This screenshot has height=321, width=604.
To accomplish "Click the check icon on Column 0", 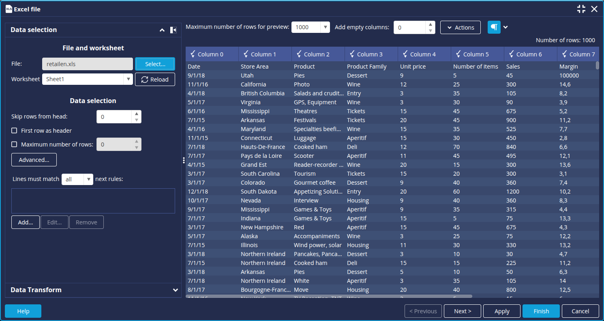I will click(x=193, y=54).
